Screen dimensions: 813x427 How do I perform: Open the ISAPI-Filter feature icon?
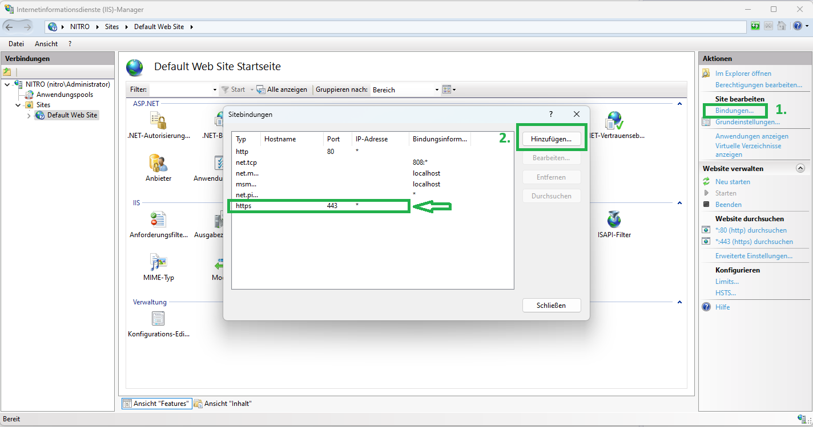pos(614,218)
